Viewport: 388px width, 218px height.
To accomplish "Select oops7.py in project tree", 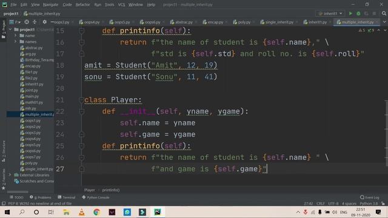I will [33, 157].
